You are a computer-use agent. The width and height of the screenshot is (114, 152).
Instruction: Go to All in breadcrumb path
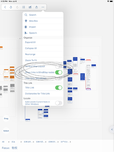[3, 142]
